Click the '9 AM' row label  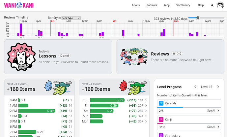13,100
